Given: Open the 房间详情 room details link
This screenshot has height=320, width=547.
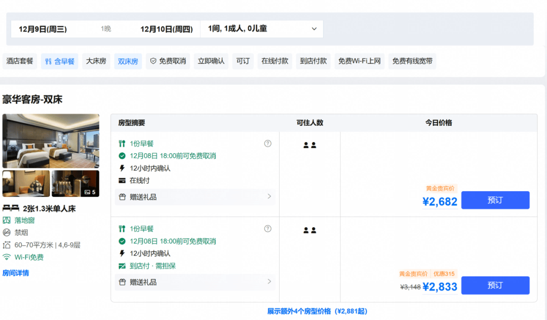Looking at the screenshot, I should point(16,273).
